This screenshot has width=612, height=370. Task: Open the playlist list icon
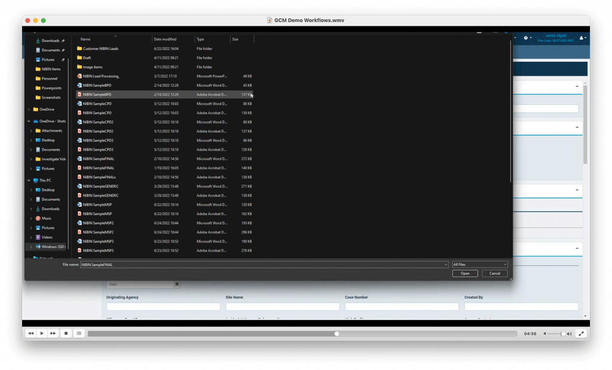79,333
